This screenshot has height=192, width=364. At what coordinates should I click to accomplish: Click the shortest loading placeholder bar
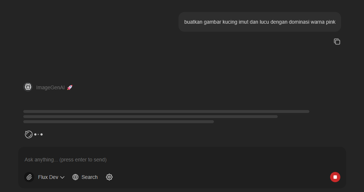point(118,122)
